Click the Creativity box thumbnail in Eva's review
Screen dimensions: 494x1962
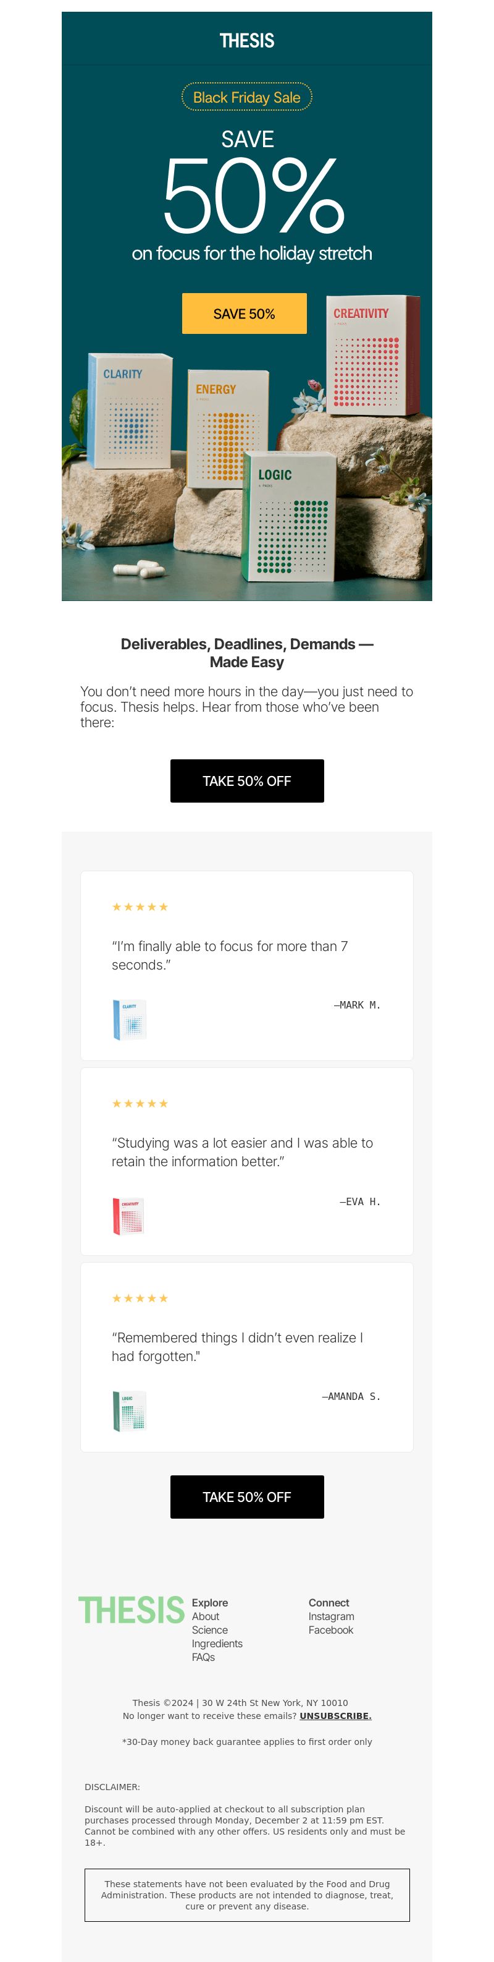point(128,1216)
